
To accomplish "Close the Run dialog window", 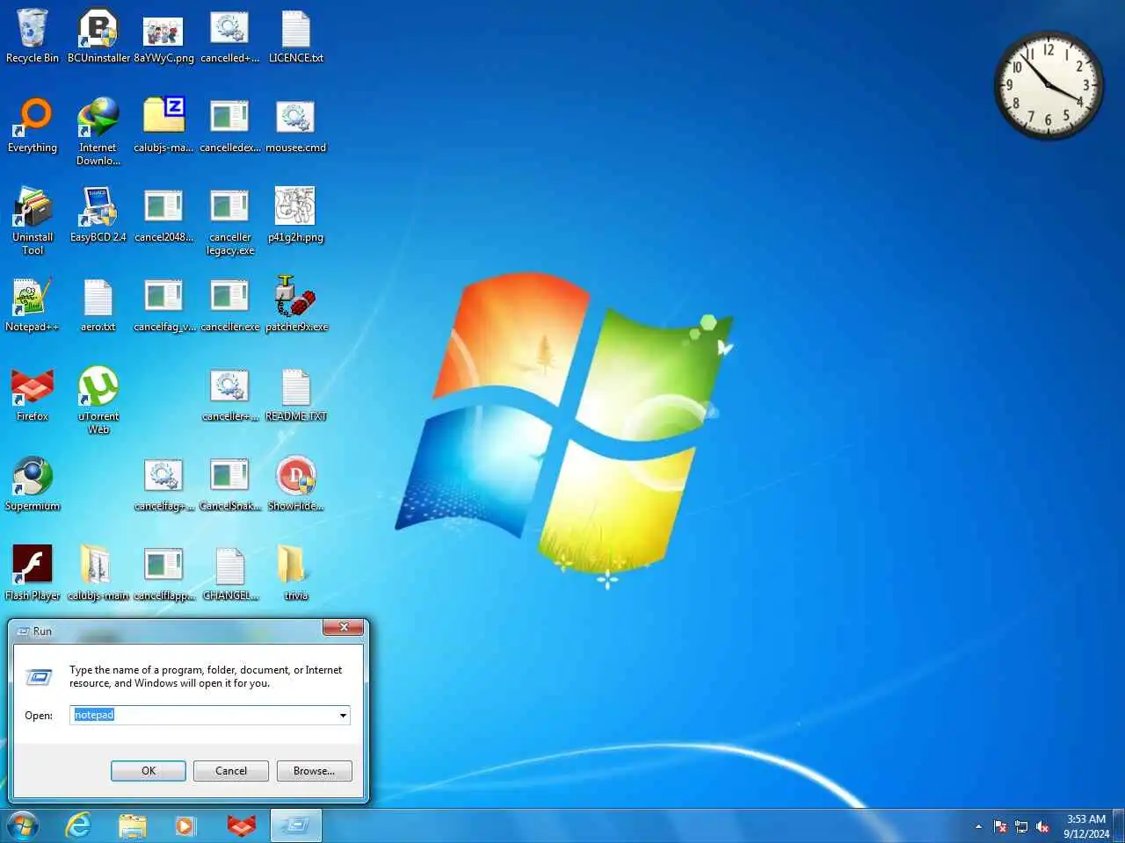I will click(344, 627).
